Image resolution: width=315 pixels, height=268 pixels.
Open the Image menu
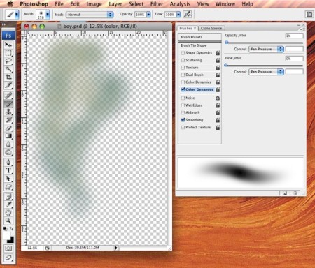[94, 4]
